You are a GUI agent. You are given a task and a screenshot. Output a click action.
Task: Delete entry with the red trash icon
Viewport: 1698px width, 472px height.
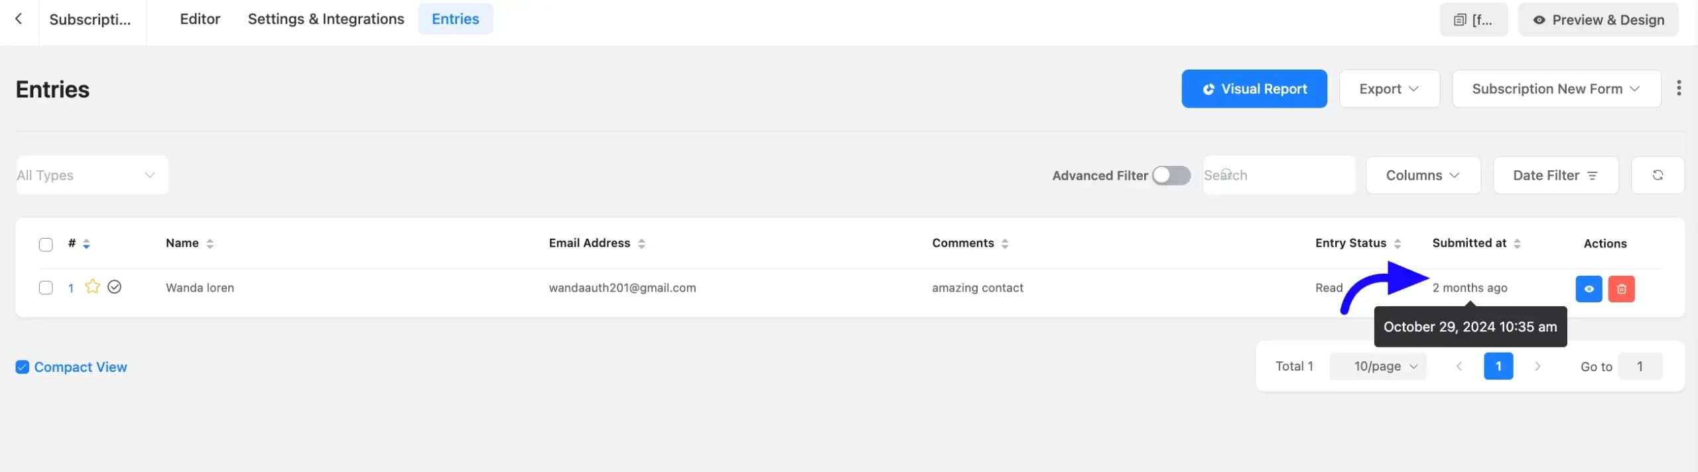[x=1621, y=288]
